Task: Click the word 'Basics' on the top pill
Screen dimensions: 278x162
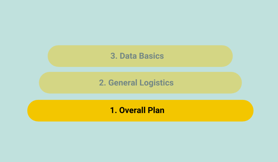Action: [151, 56]
